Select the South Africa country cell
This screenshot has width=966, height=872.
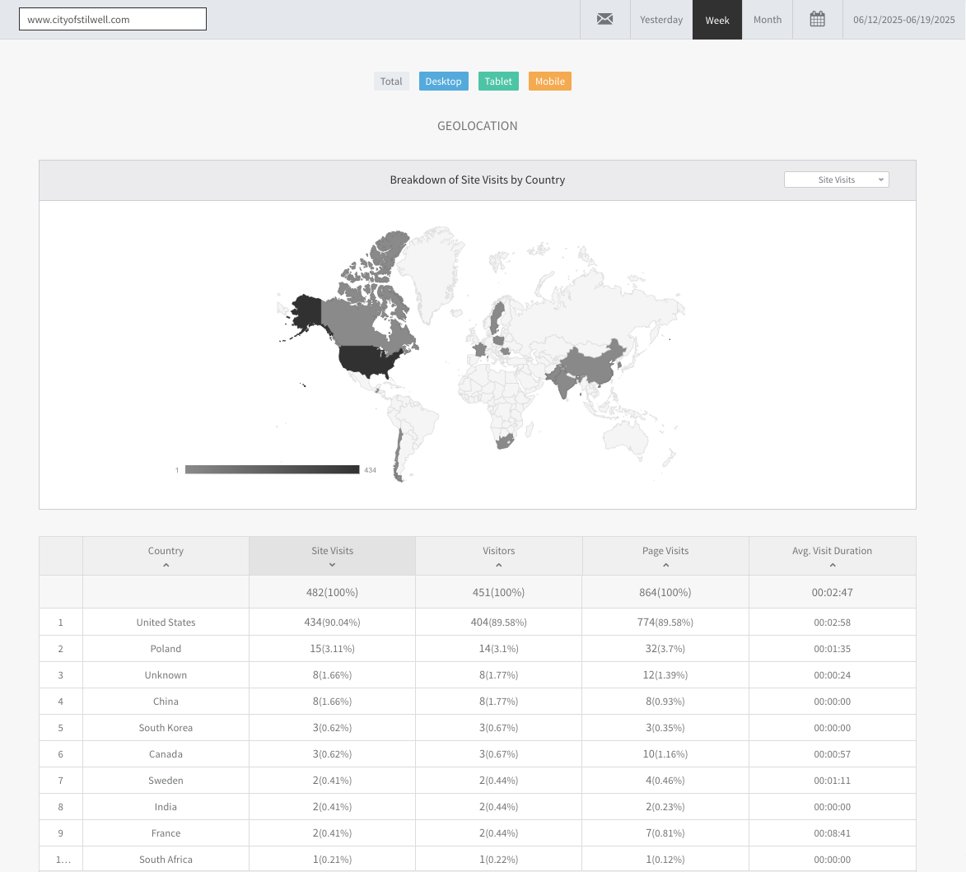coord(166,859)
